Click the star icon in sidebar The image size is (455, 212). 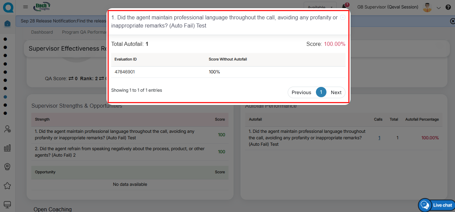7,185
